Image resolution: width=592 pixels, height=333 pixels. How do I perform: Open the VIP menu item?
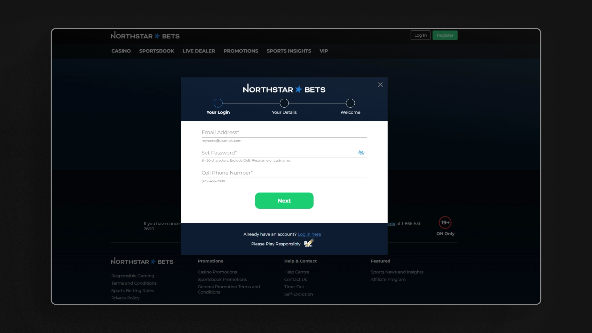[324, 51]
